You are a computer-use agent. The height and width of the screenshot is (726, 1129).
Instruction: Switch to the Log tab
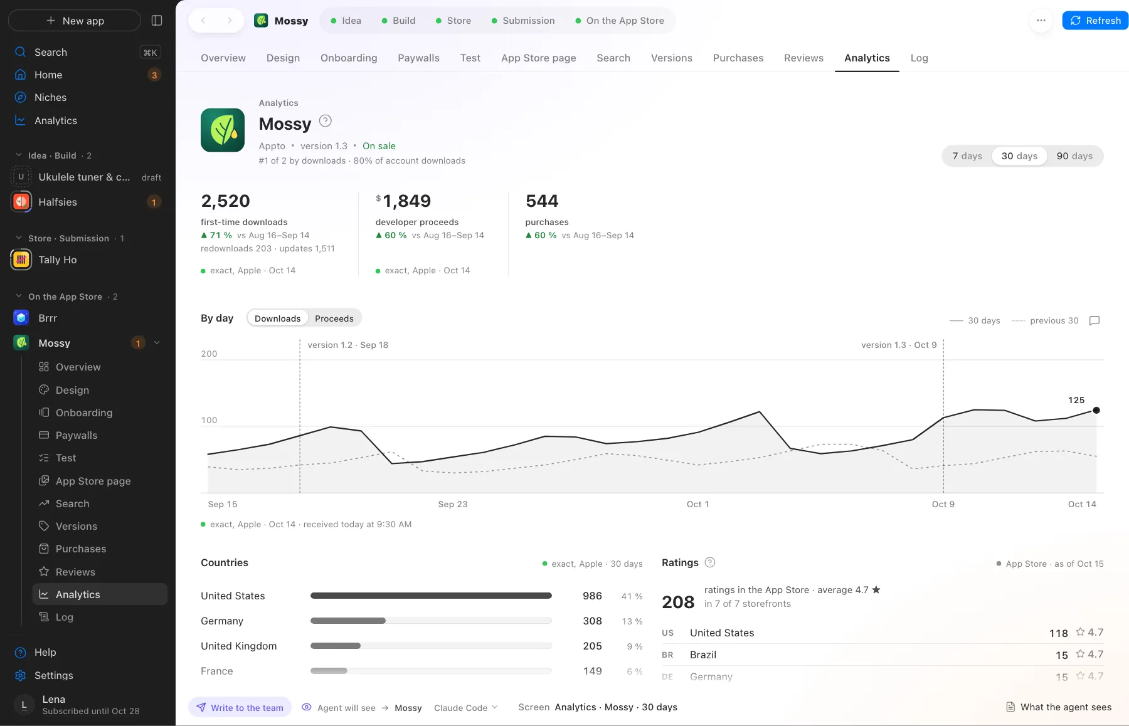[920, 58]
